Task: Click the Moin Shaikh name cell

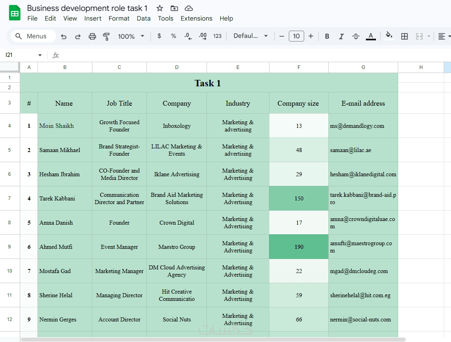Action: click(x=65, y=126)
